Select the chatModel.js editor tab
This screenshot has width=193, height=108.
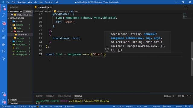[x=43, y=7]
